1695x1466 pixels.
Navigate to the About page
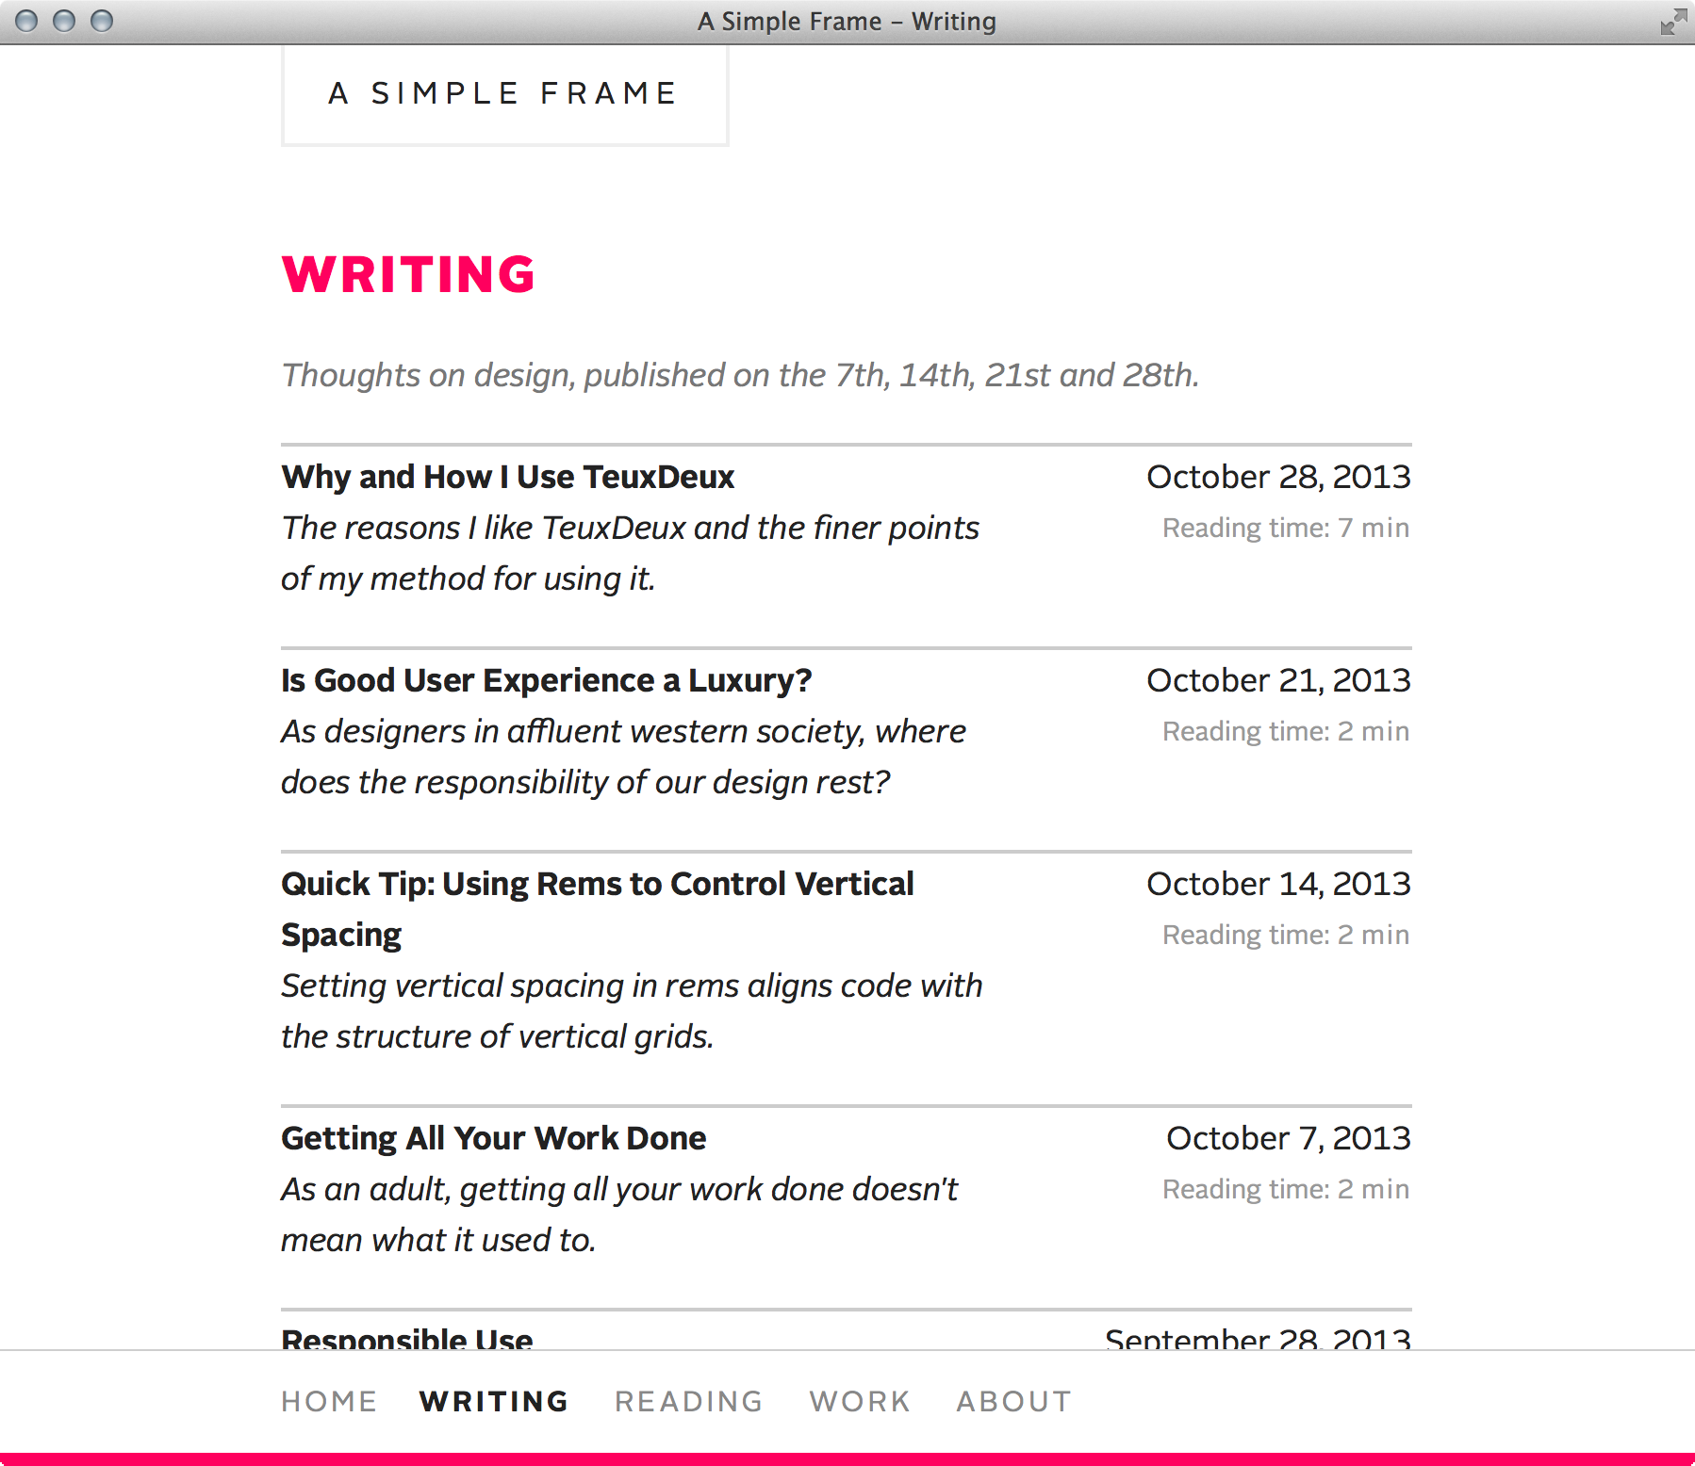pos(1013,1402)
